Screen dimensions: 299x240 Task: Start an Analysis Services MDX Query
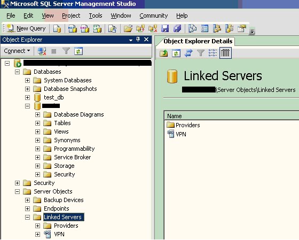click(73, 29)
